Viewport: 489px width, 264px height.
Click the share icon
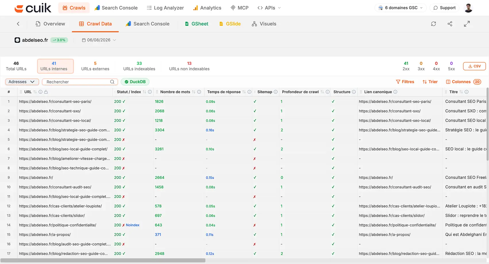click(x=450, y=24)
